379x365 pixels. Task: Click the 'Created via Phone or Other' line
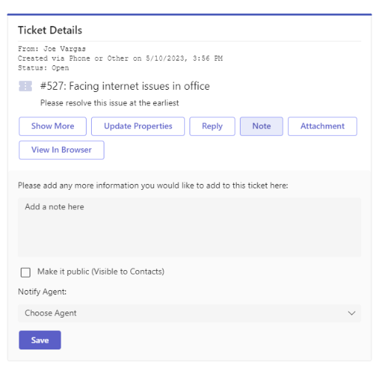(x=120, y=59)
